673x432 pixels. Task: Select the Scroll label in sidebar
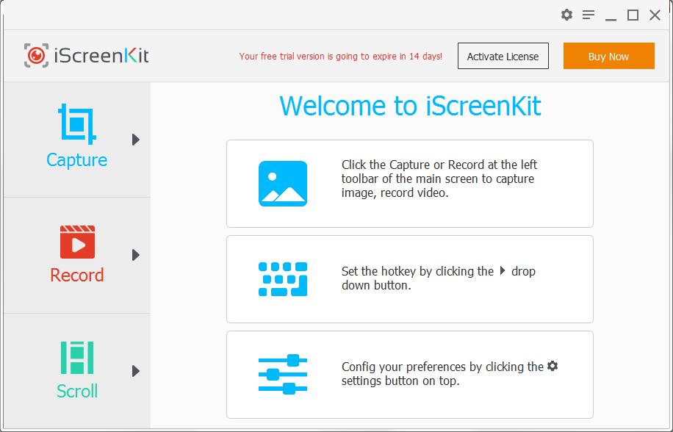[77, 391]
